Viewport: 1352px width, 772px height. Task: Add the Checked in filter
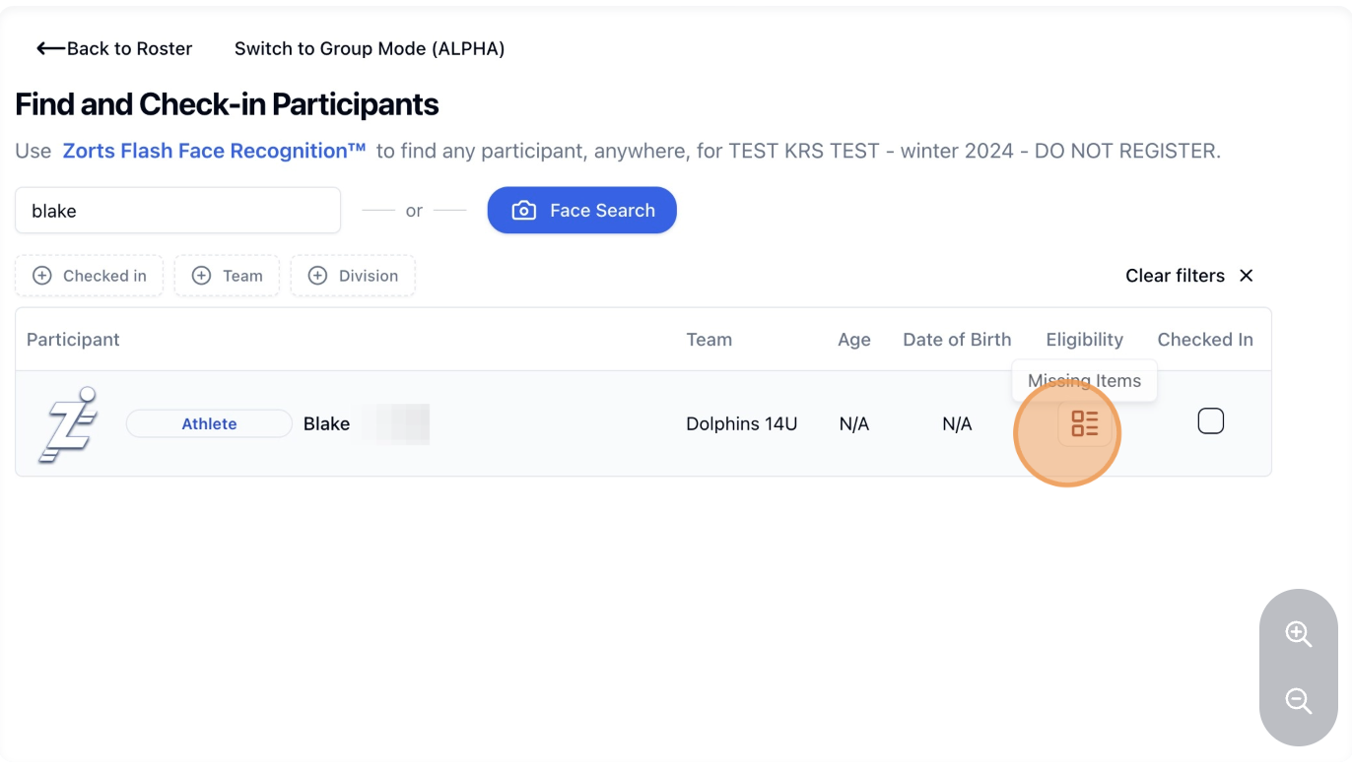click(x=89, y=276)
